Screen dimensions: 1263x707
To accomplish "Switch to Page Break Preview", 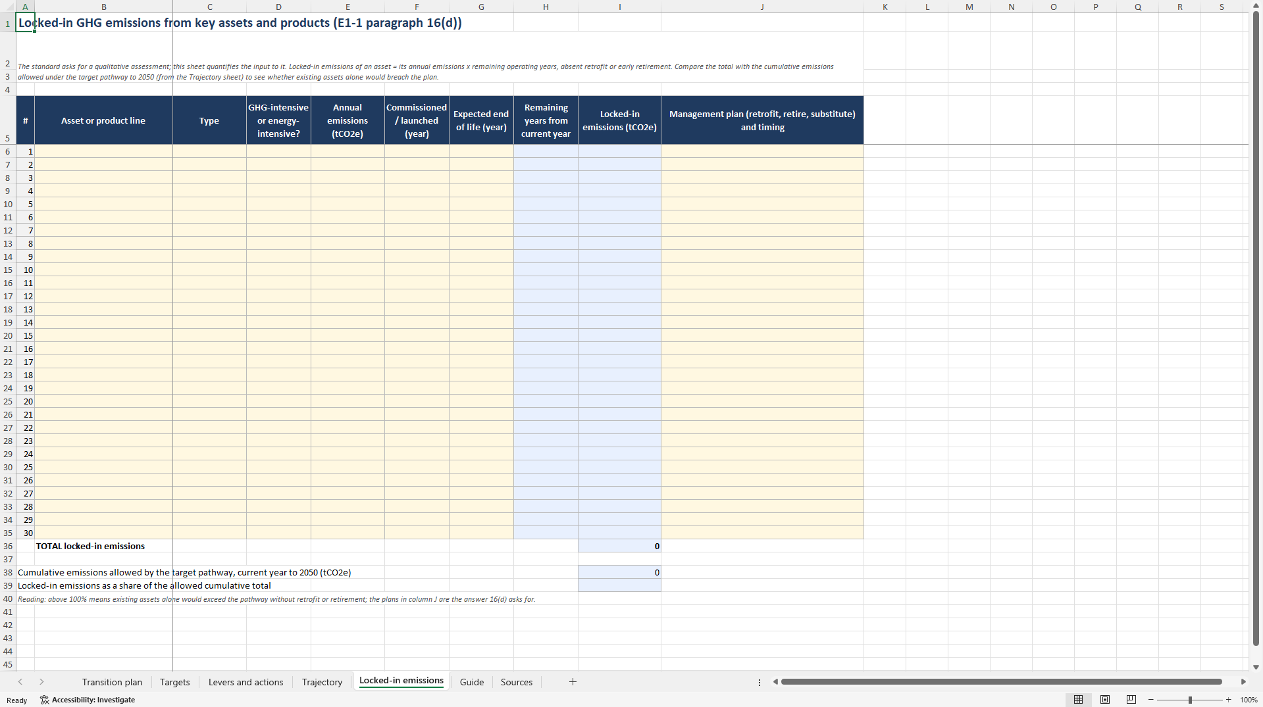I will tap(1131, 700).
